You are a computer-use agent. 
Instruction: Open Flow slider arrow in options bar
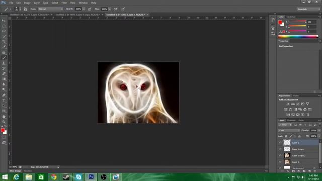click(110, 9)
